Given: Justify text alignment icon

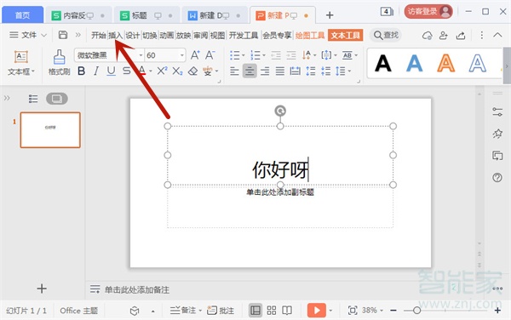Looking at the screenshot, I should click(280, 71).
